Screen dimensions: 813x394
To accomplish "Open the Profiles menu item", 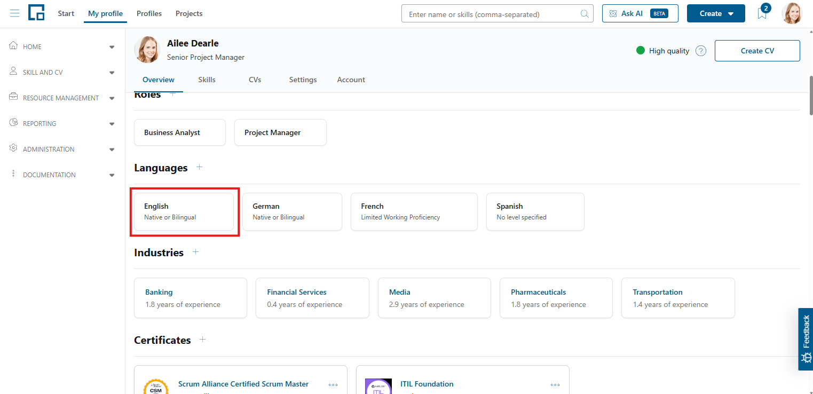I will pyautogui.click(x=149, y=13).
